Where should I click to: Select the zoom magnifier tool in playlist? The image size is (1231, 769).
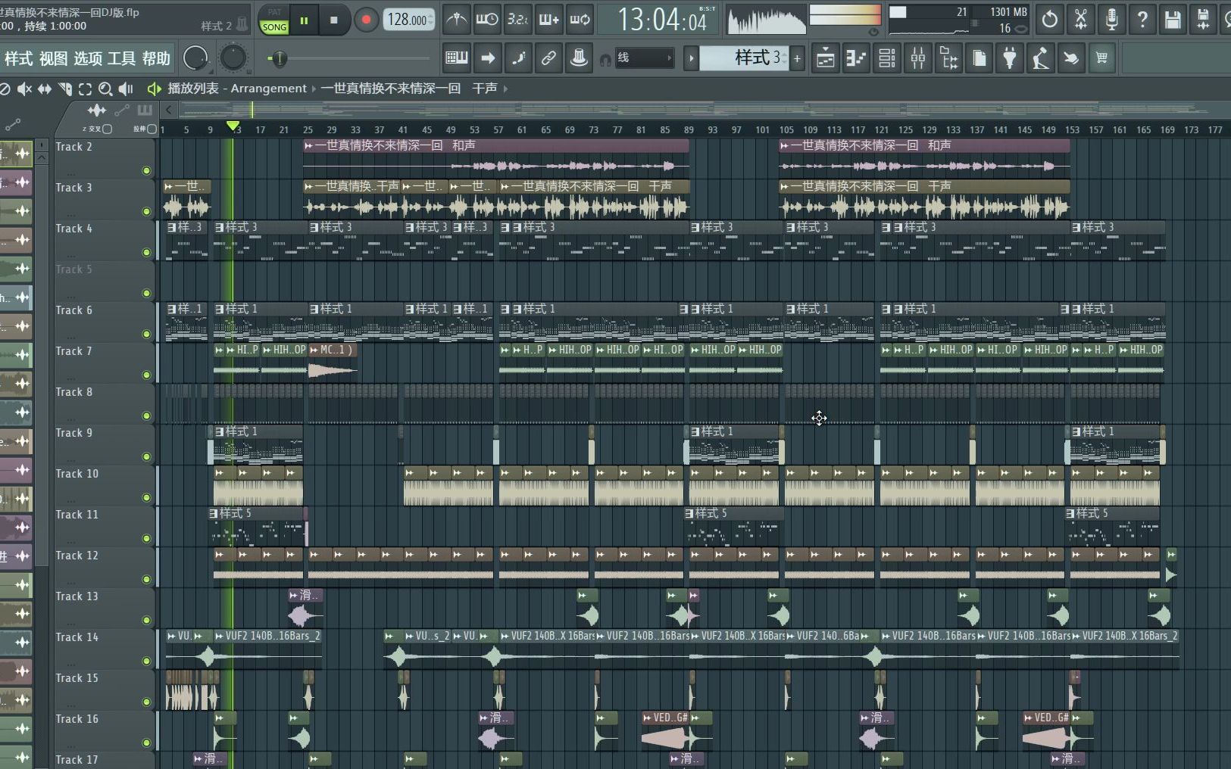[x=105, y=89]
